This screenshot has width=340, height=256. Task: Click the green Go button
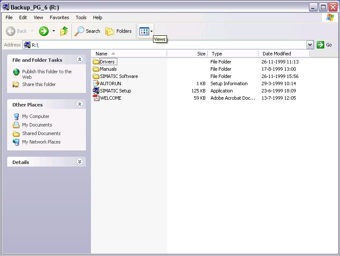coord(324,45)
